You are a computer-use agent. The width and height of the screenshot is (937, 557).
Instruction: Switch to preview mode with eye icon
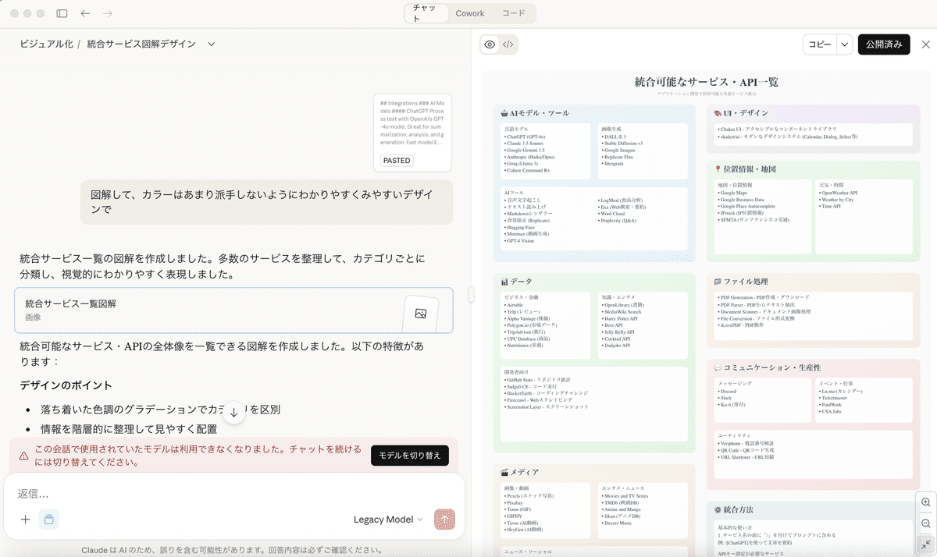click(490, 44)
